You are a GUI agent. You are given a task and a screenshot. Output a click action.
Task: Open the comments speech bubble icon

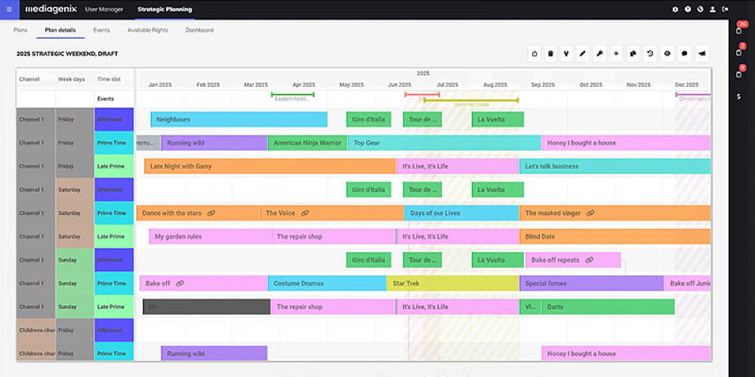coord(685,54)
